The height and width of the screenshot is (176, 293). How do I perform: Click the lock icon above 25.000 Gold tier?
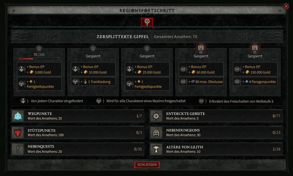pos(147,48)
